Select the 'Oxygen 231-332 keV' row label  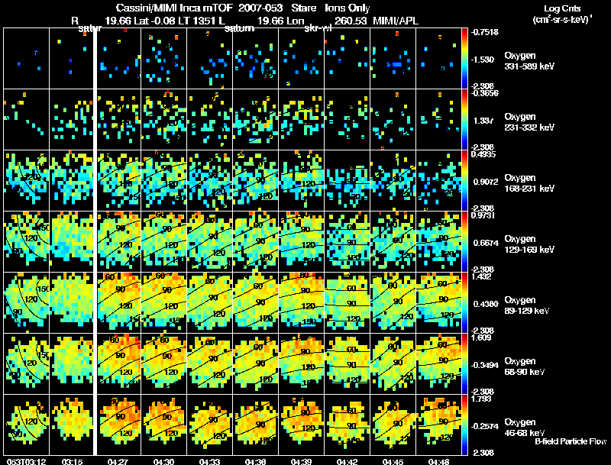pyautogui.click(x=529, y=122)
